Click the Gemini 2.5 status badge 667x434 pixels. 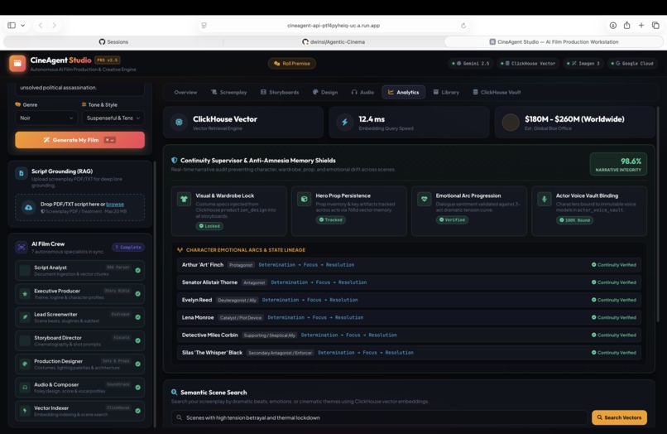coord(470,64)
